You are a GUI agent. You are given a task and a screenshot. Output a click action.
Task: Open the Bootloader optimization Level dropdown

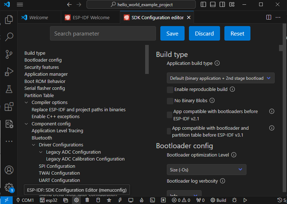206,170
